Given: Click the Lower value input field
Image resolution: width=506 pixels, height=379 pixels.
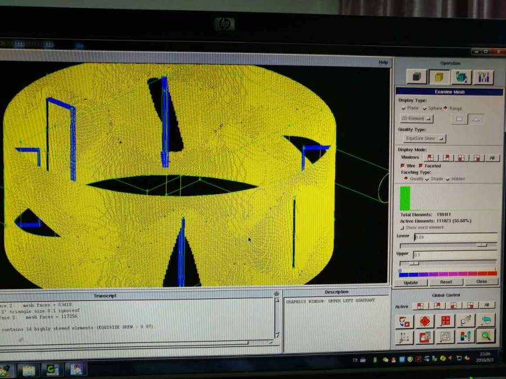Looking at the screenshot, I should [454, 238].
